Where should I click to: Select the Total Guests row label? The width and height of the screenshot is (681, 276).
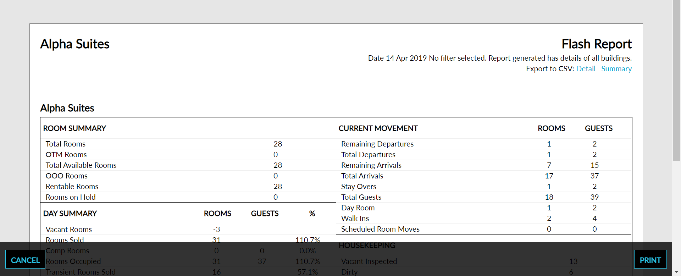pyautogui.click(x=361, y=197)
